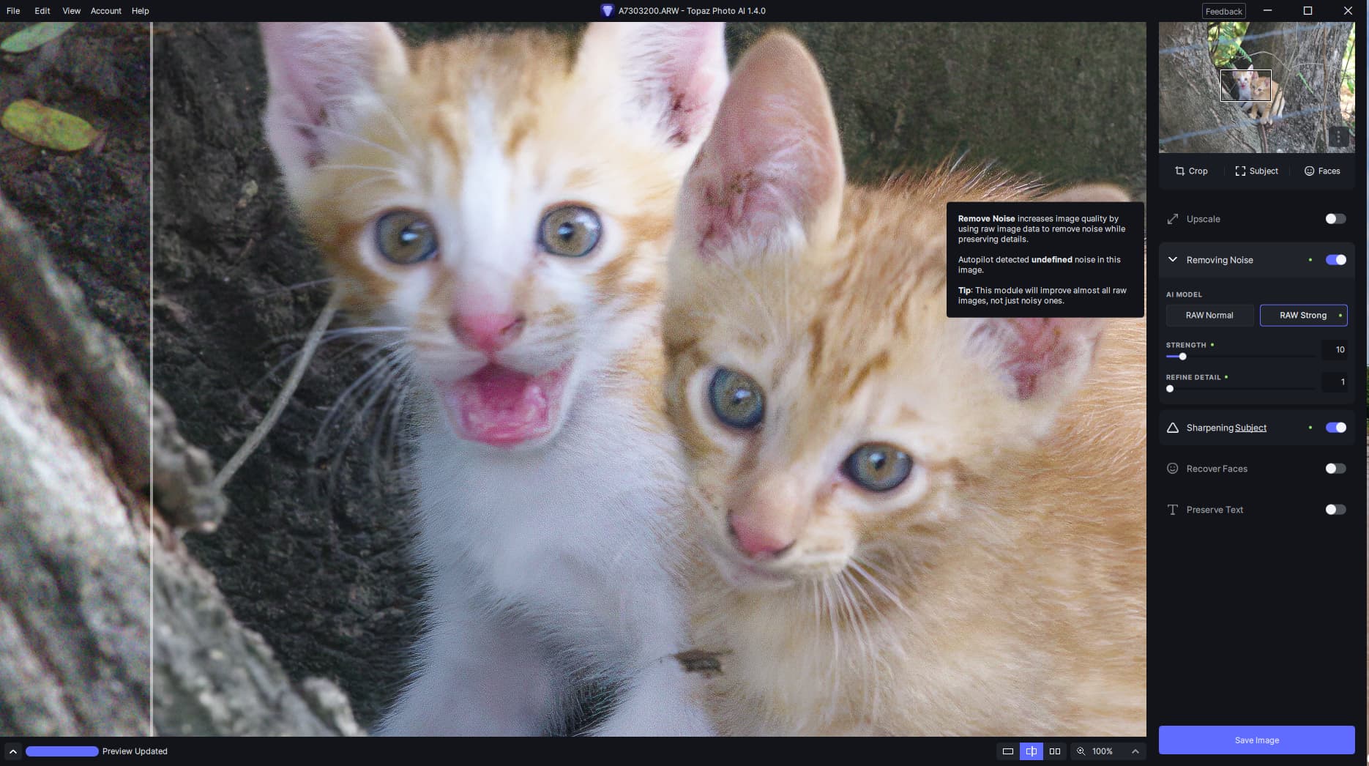Switch to split slider view icon
The image size is (1369, 766).
(x=1031, y=751)
